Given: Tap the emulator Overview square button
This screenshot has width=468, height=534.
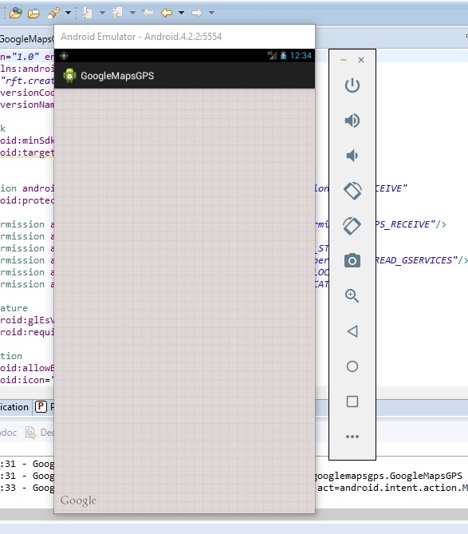Looking at the screenshot, I should [352, 401].
